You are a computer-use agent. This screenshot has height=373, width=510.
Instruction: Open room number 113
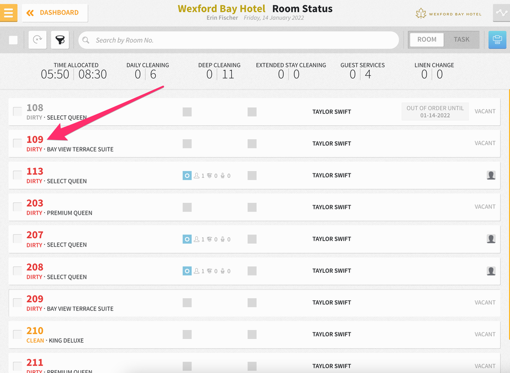[35, 171]
